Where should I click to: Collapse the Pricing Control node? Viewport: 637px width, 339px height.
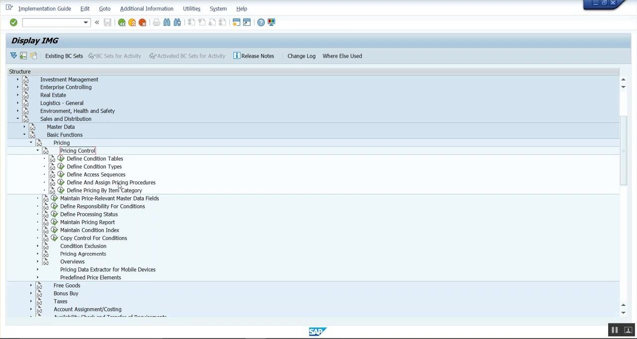click(x=37, y=151)
